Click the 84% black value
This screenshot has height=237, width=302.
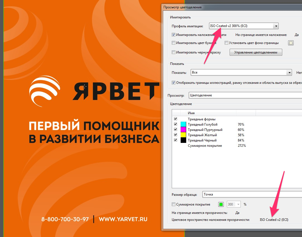[x=241, y=140]
